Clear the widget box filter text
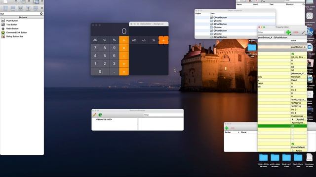The height and width of the screenshot is (177, 316). [x=41, y=14]
